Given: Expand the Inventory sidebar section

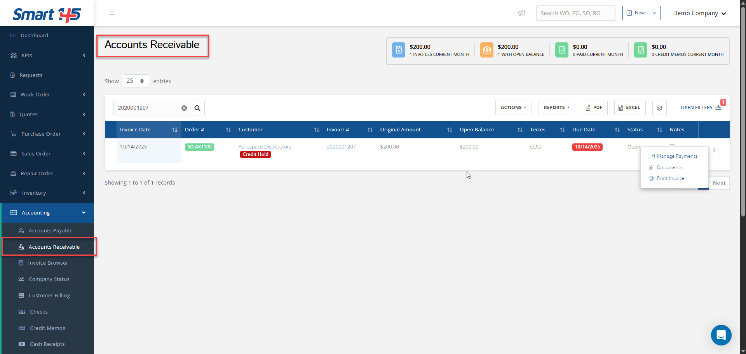Looking at the screenshot, I should point(47,193).
